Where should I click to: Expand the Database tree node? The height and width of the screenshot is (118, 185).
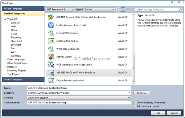pos(5,67)
